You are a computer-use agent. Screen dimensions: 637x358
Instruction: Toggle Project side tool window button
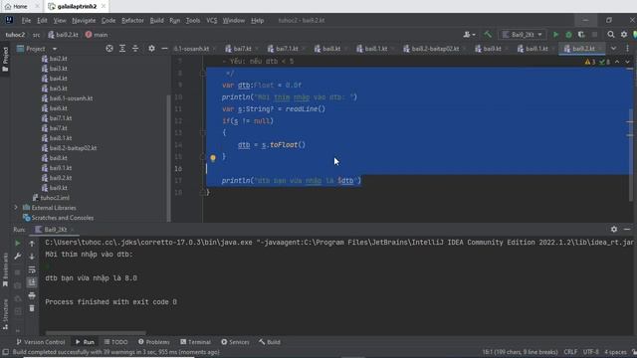[5, 60]
